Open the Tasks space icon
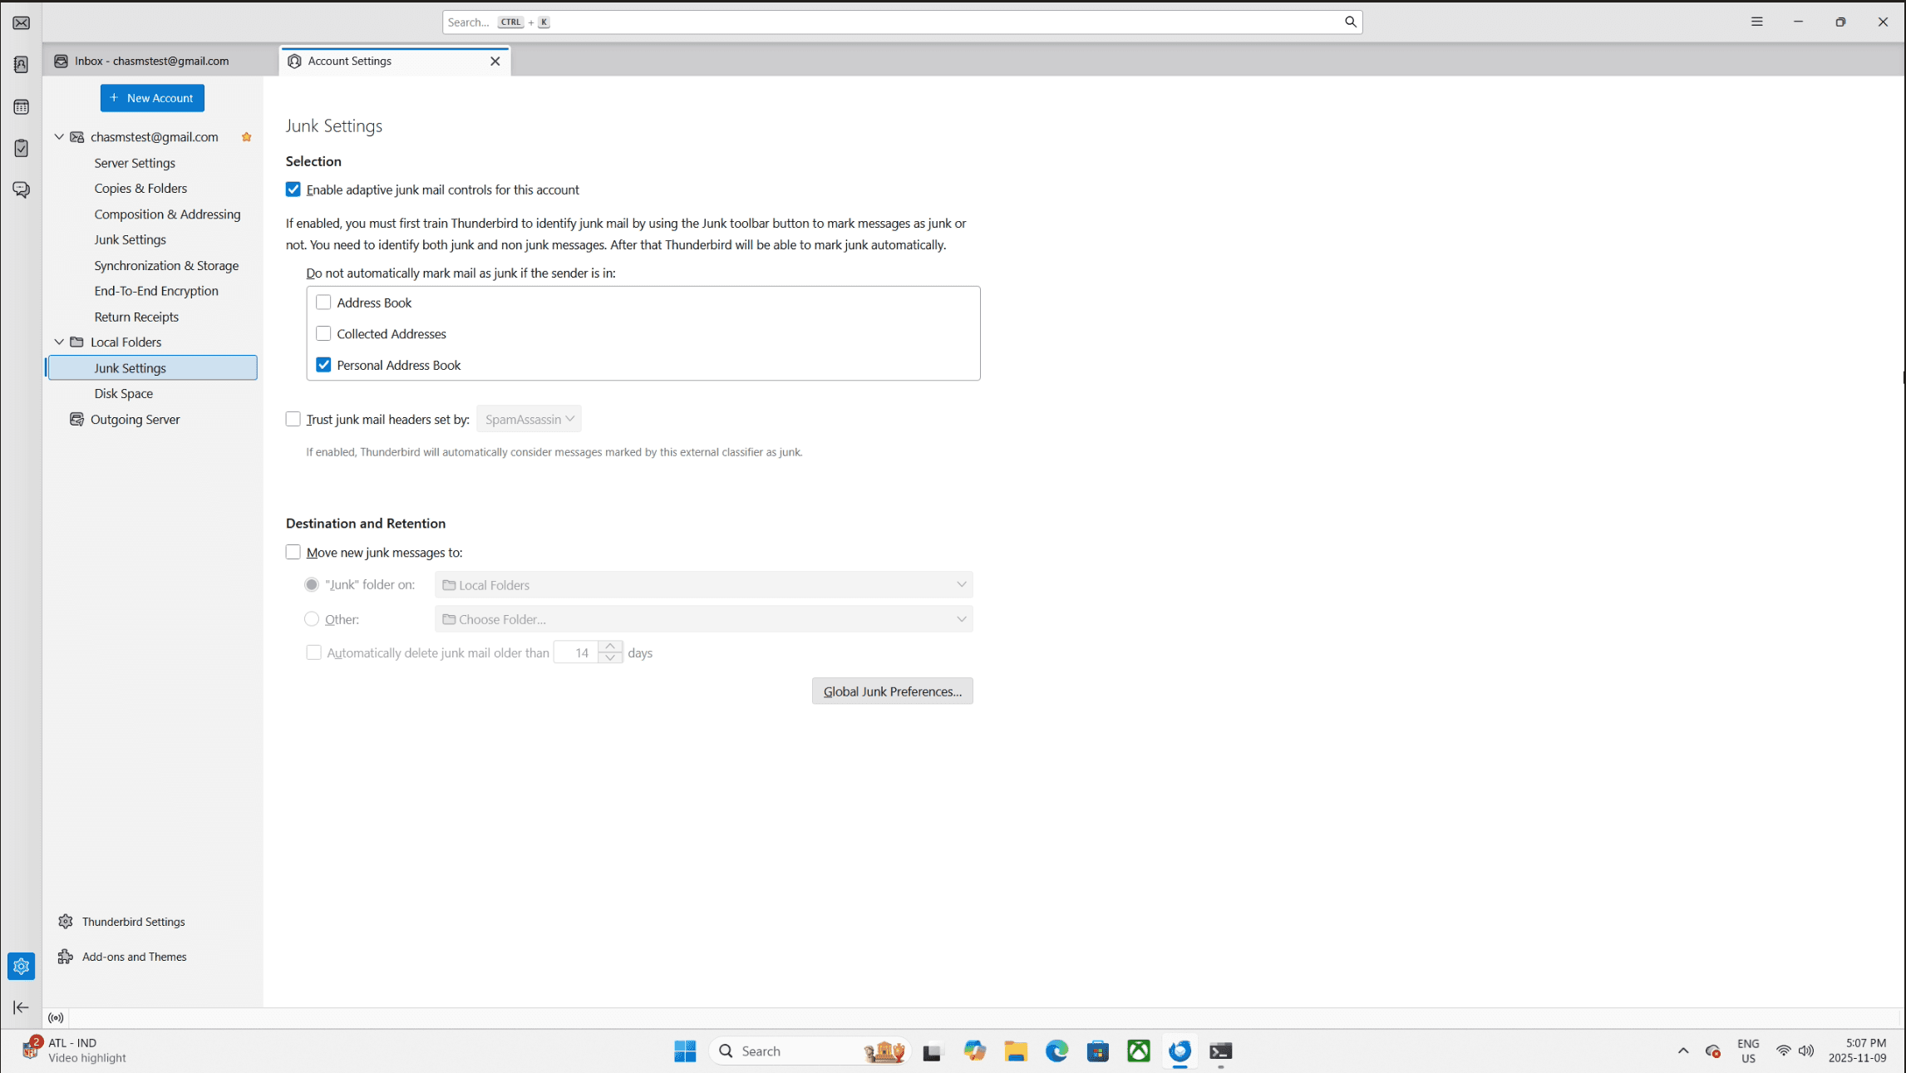 coord(22,148)
